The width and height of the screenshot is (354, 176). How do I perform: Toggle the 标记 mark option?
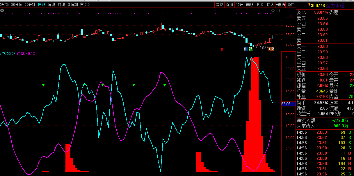(270, 5)
